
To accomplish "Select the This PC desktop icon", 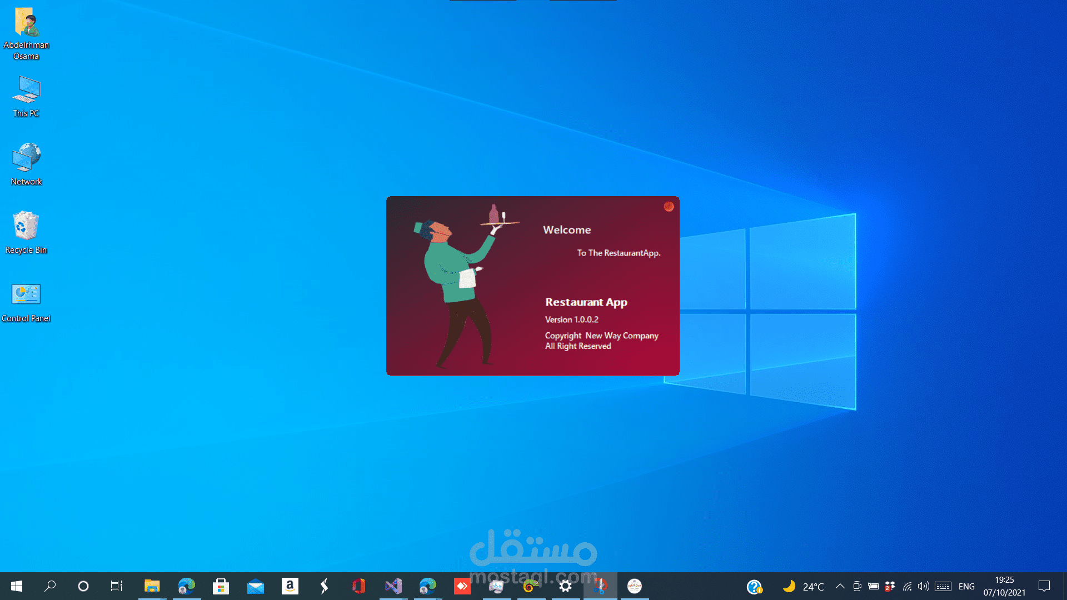I will pos(26,97).
